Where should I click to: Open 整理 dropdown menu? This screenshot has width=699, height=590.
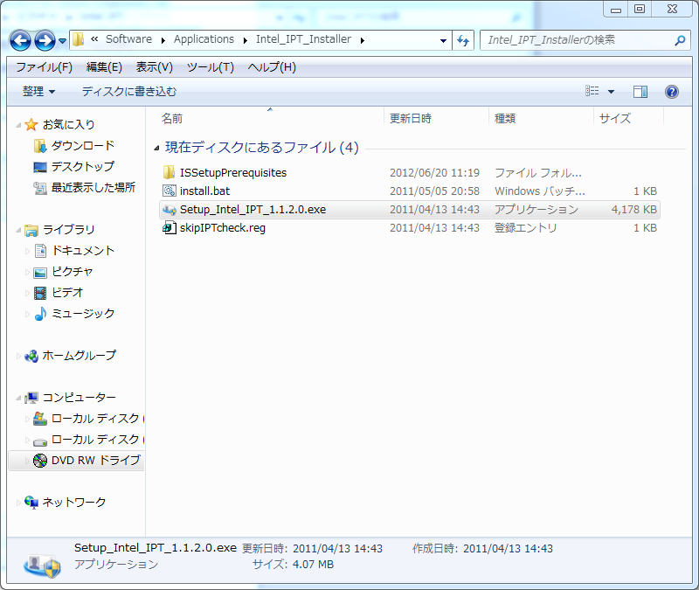click(38, 92)
